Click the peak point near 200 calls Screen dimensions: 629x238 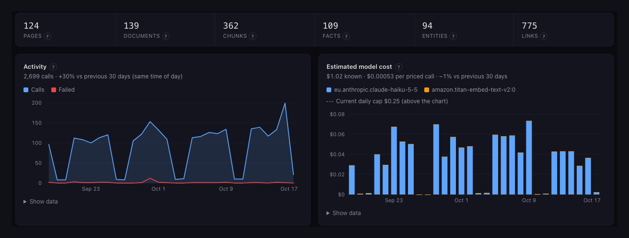point(285,103)
